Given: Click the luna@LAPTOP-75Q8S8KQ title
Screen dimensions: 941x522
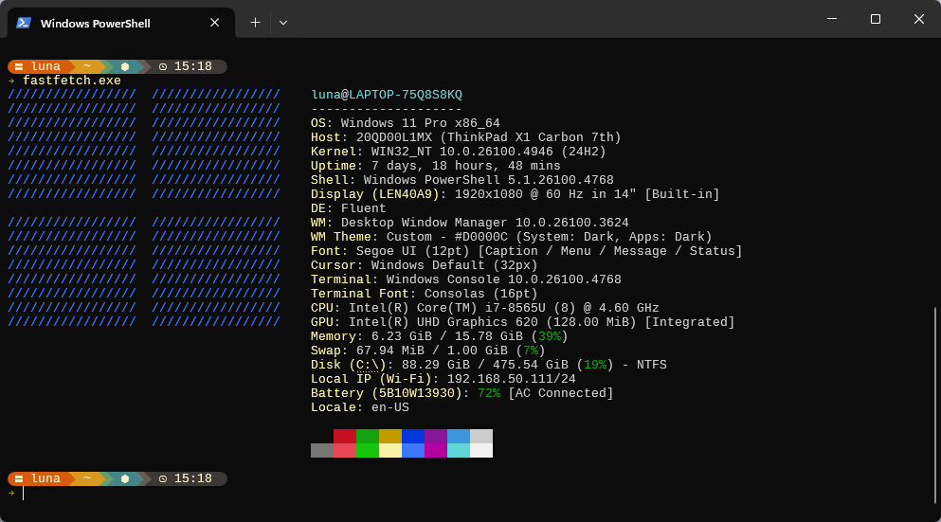Looking at the screenshot, I should 387,95.
